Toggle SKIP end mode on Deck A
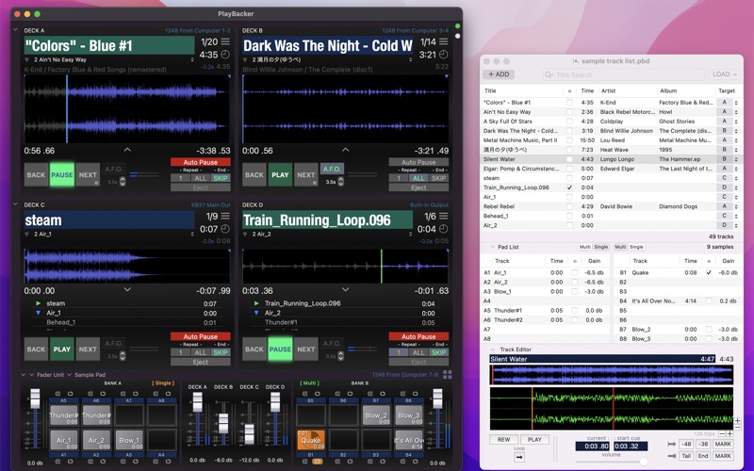Viewport: 754px width, 471px height. point(221,178)
